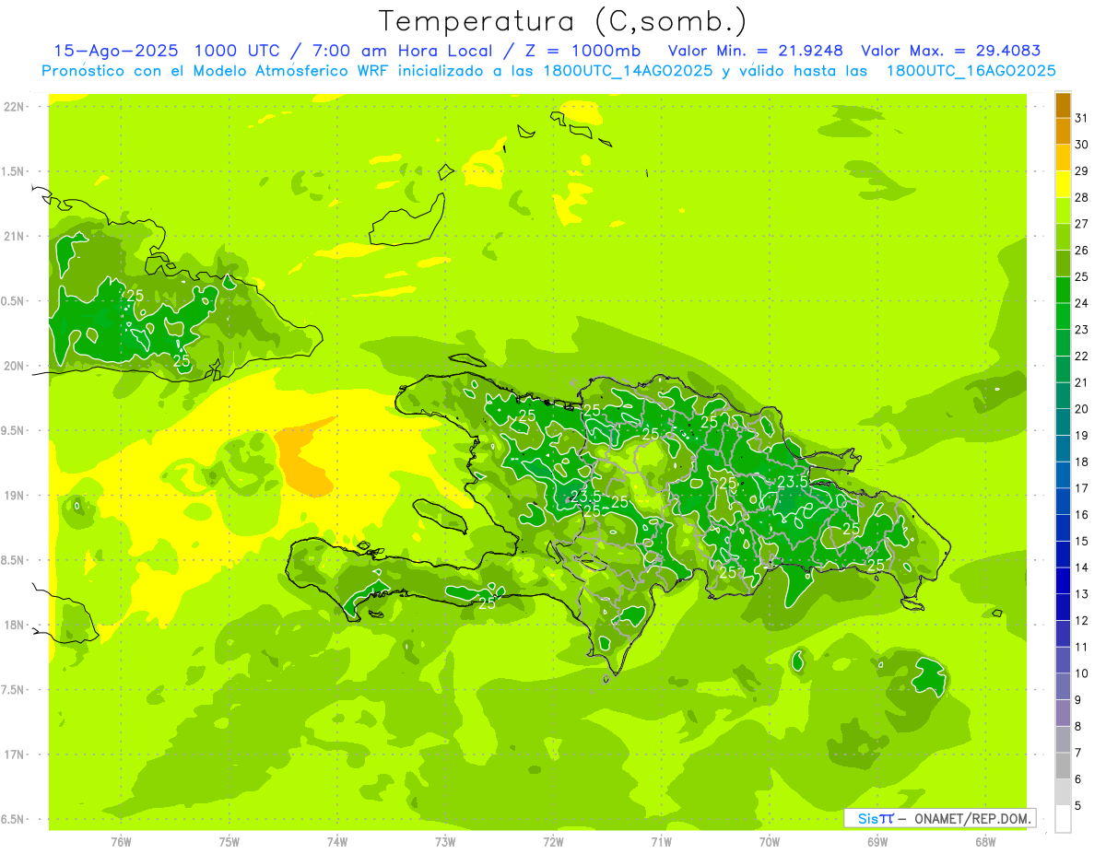Click the '22N' latitude axis label
The height and width of the screenshot is (854, 1106).
click(14, 106)
